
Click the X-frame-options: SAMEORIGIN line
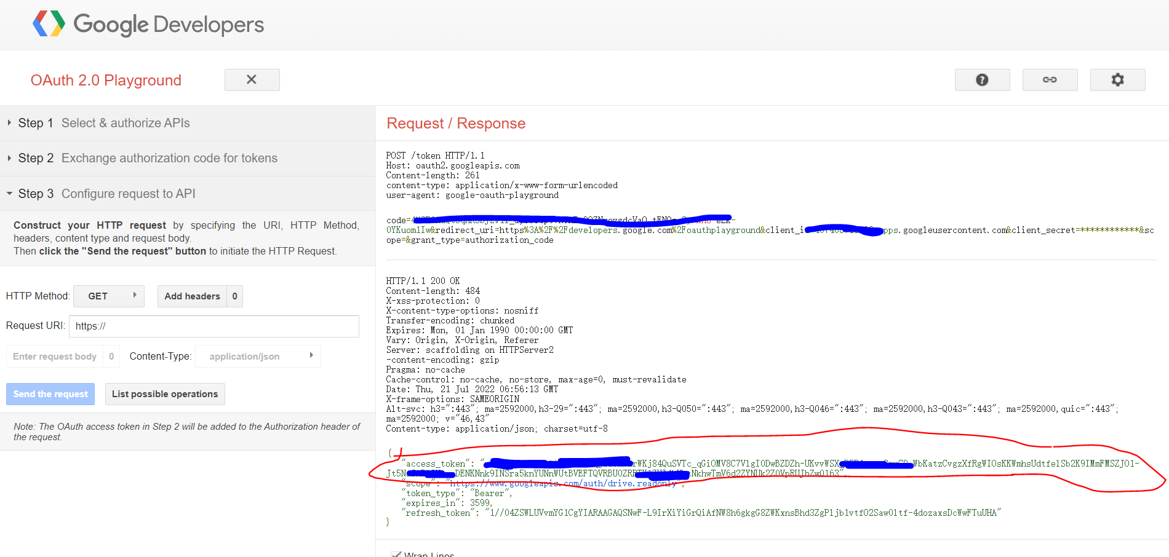tap(452, 399)
